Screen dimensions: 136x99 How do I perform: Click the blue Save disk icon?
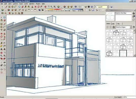(x=93, y=10)
